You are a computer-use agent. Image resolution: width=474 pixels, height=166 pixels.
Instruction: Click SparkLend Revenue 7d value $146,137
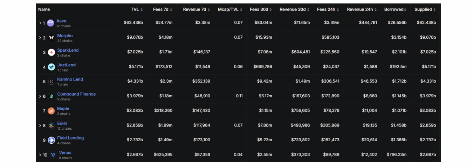click(201, 52)
